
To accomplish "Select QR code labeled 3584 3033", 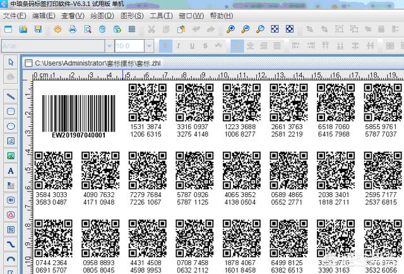I will [x=53, y=171].
